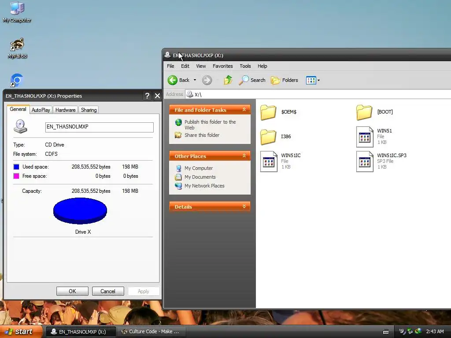Go to My Computer in Other Places
Viewport: 451px width, 338px height.
pyautogui.click(x=194, y=168)
